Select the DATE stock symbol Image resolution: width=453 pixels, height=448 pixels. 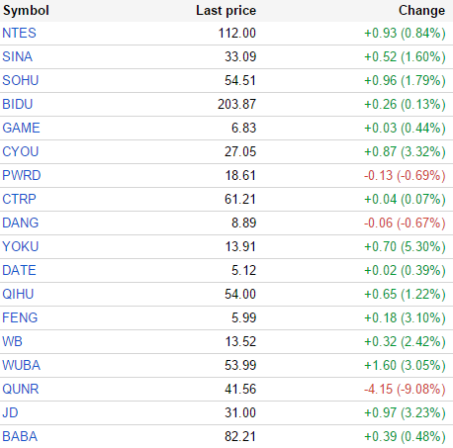tap(19, 270)
